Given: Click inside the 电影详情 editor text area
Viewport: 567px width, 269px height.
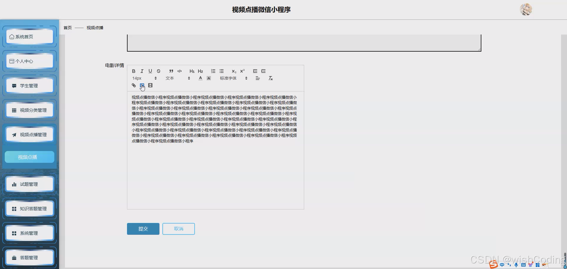Looking at the screenshot, I should tap(216, 150).
